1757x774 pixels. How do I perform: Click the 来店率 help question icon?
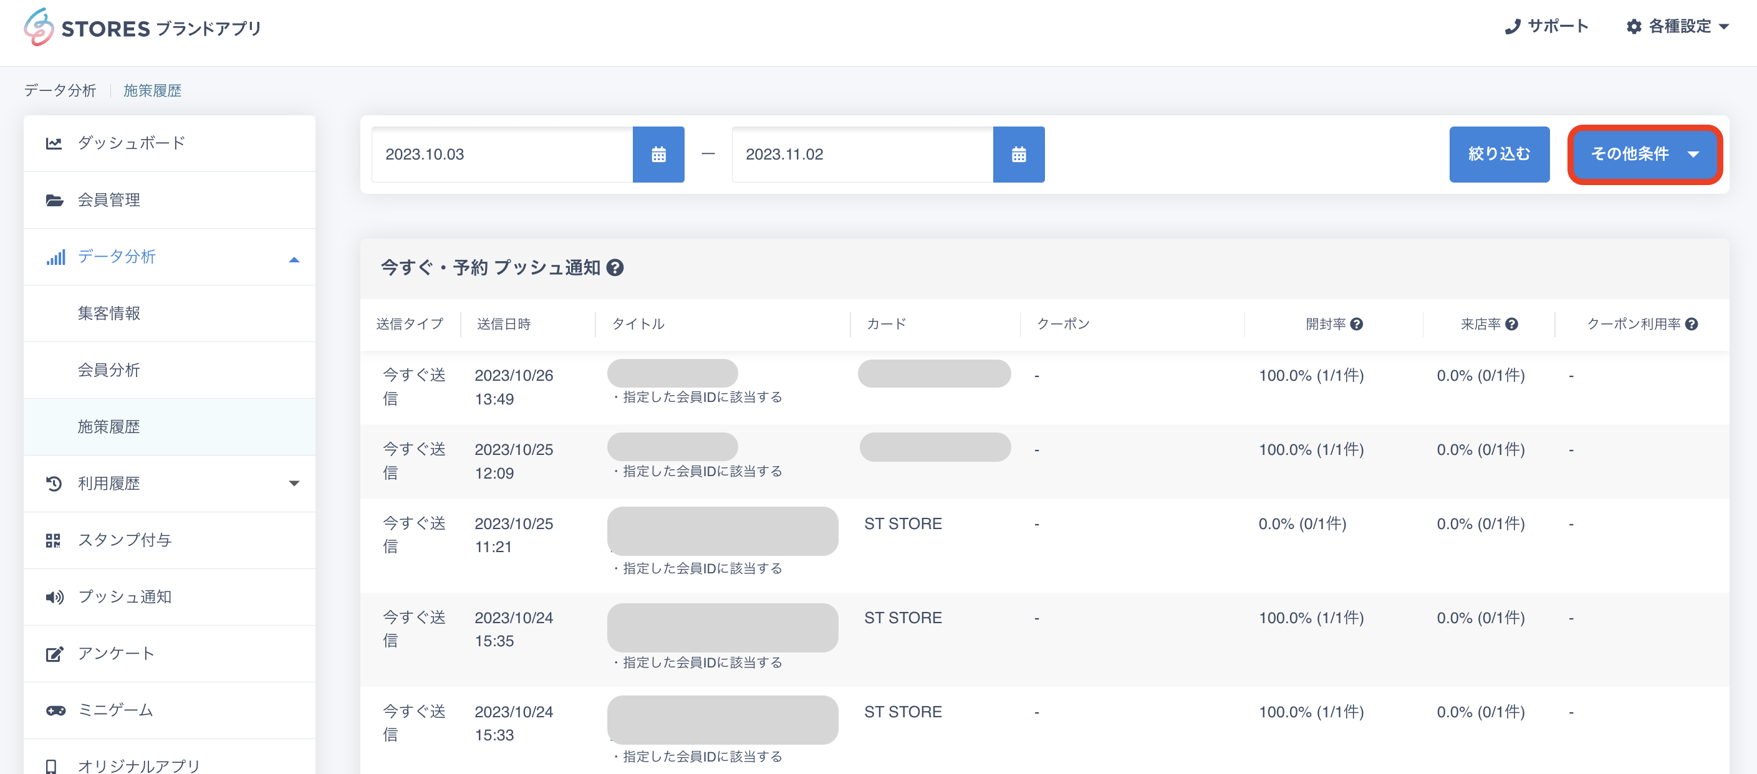pyautogui.click(x=1511, y=324)
